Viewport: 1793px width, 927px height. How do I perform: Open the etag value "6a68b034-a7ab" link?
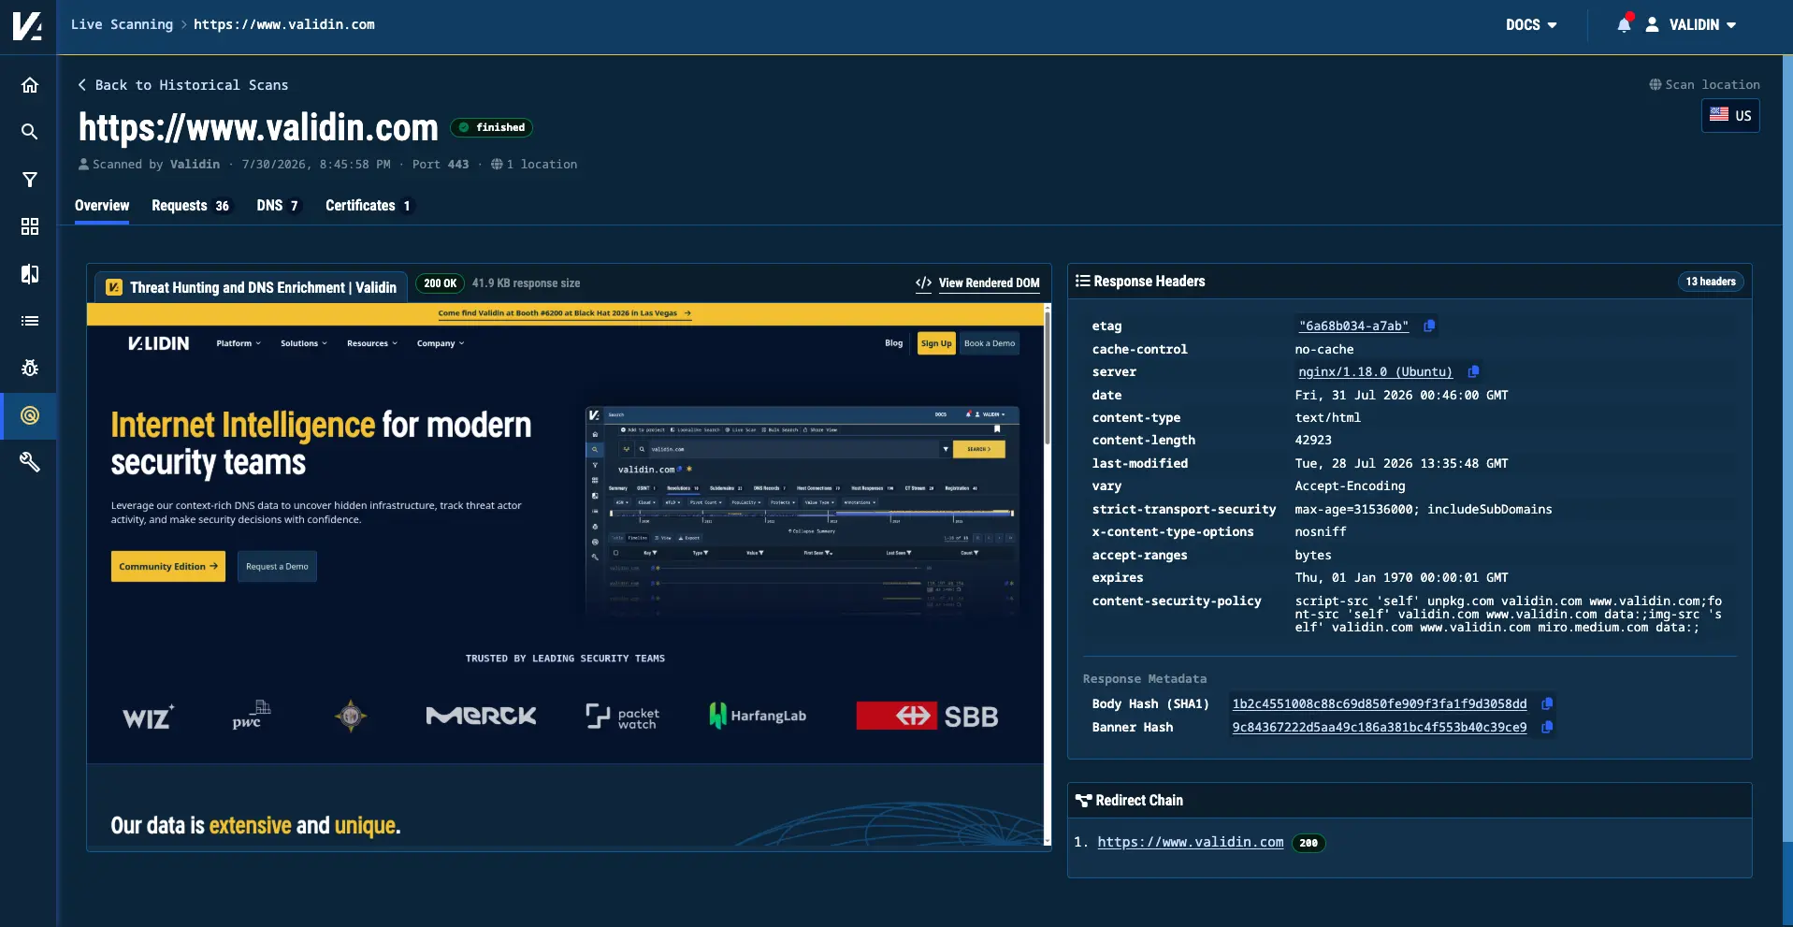(1353, 326)
